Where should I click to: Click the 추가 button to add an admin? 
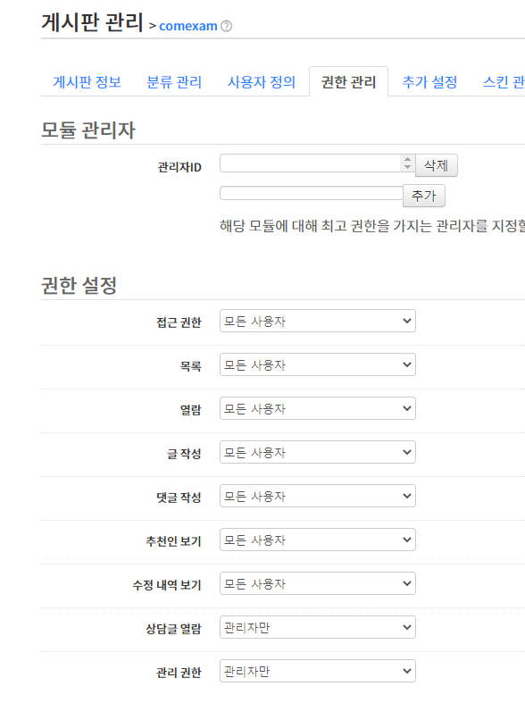[x=424, y=196]
